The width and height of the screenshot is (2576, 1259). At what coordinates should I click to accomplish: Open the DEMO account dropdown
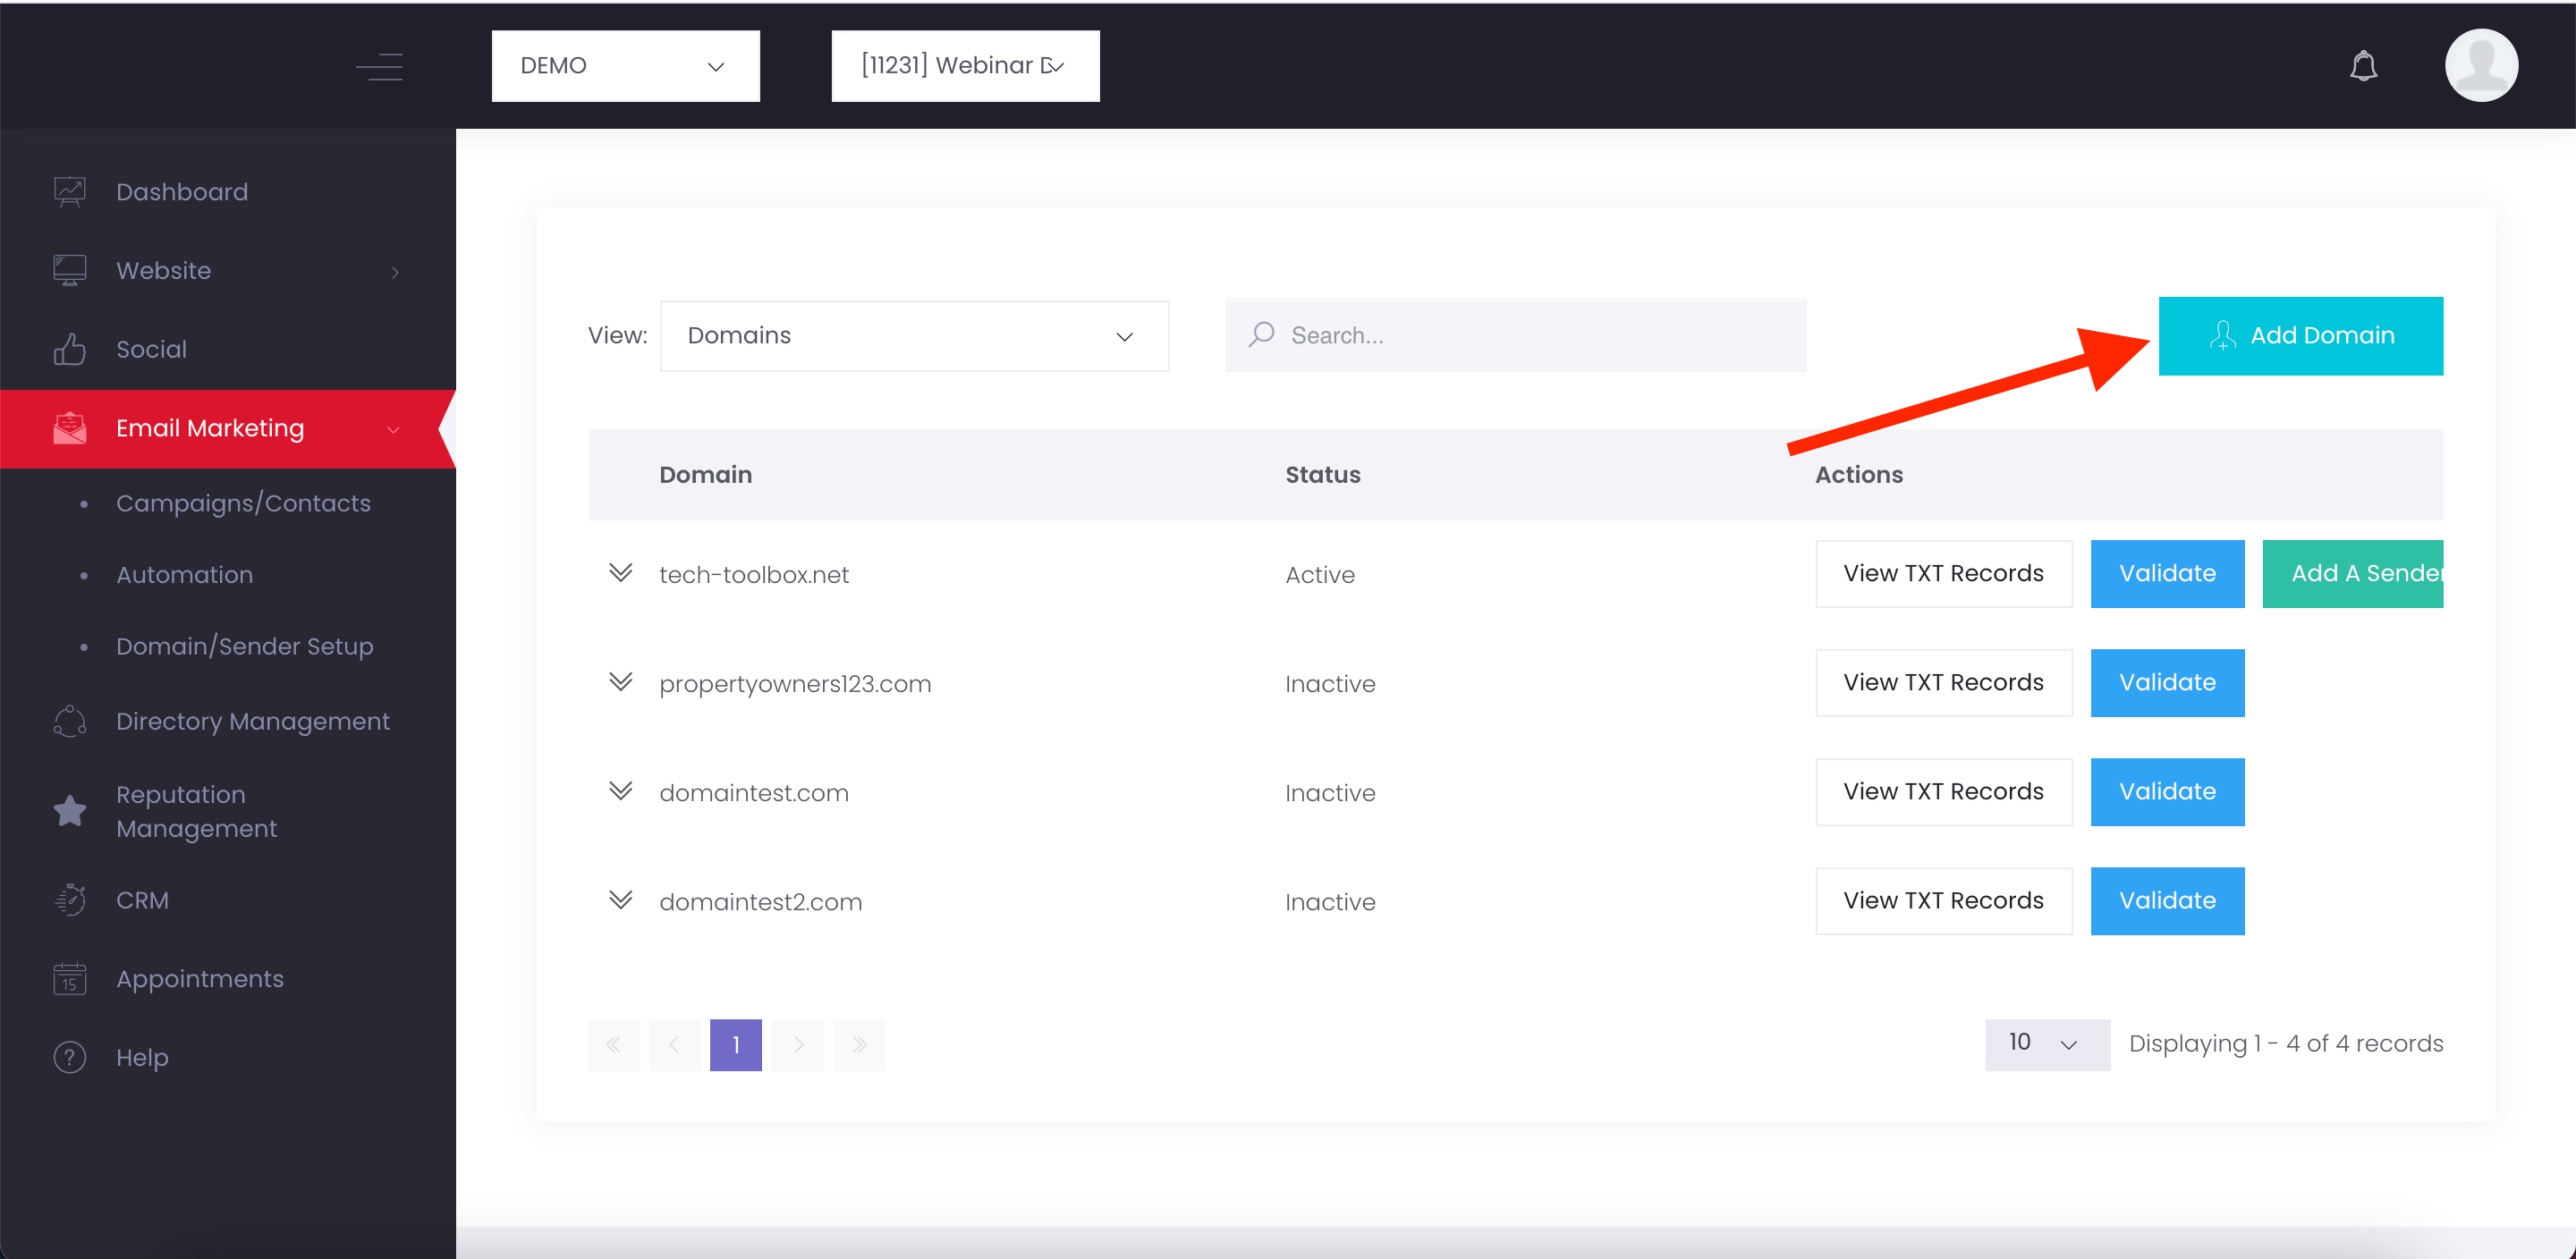(x=625, y=66)
